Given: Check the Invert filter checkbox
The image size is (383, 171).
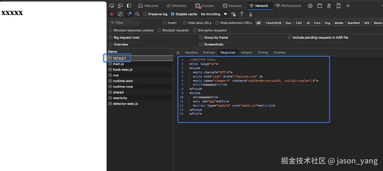Looking at the screenshot, I should coord(164,23).
